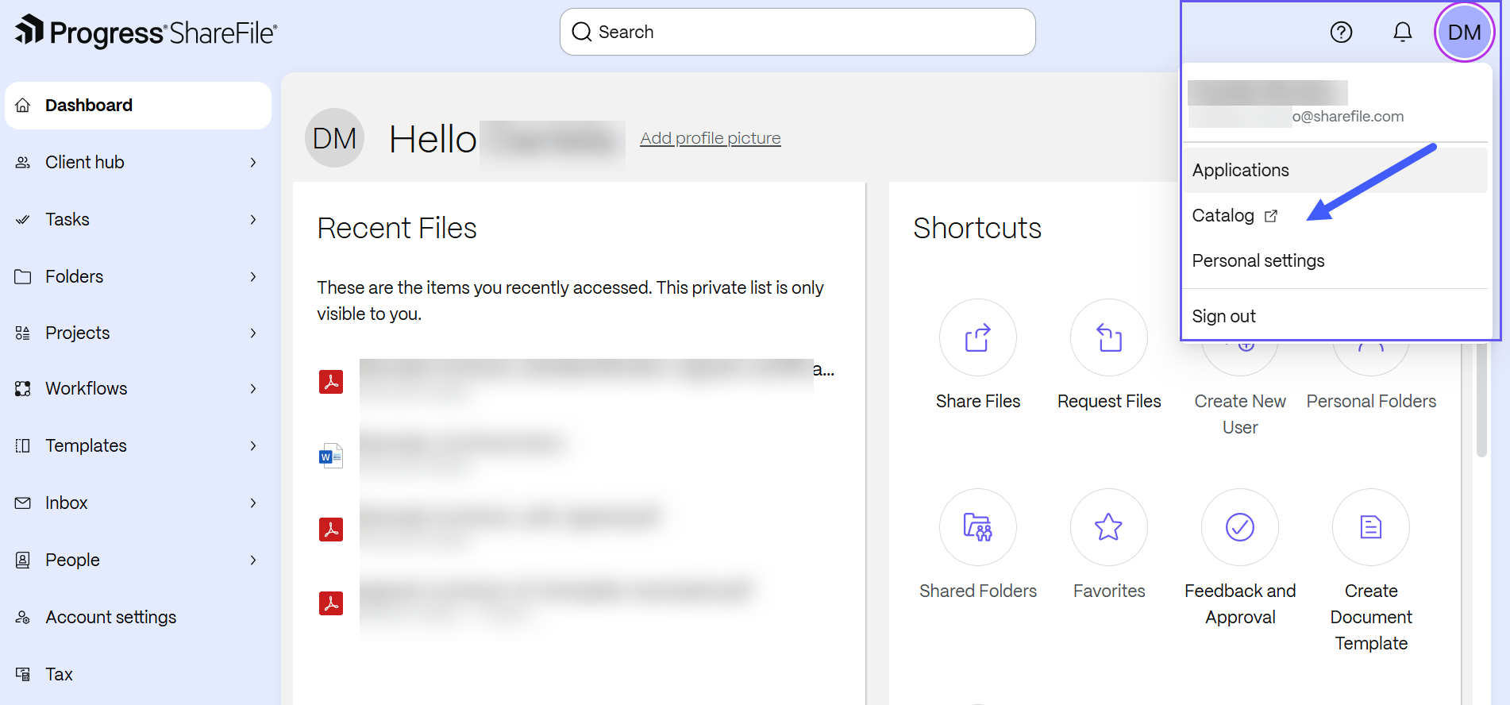Expand the Inbox chevron
Viewport: 1510px width, 705px height.
coord(253,503)
